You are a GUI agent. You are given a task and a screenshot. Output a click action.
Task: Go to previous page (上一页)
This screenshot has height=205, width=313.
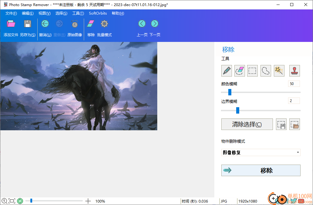pos(142,24)
